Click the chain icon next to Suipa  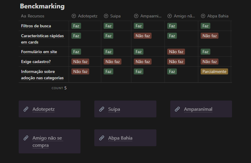point(102,109)
